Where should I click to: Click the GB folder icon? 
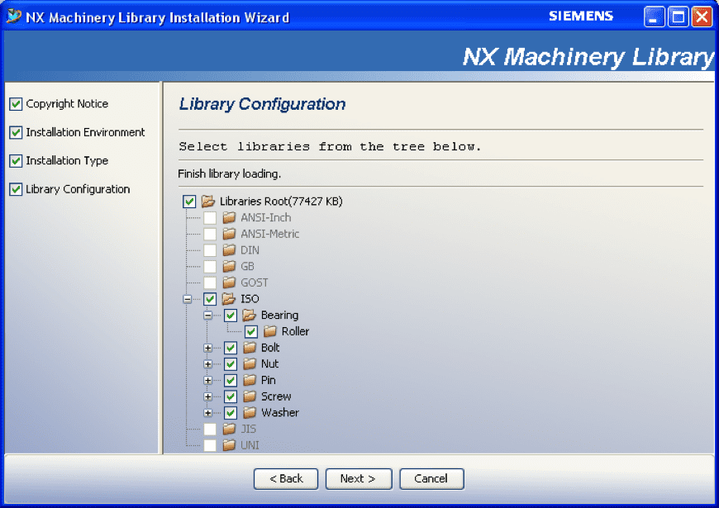[x=229, y=266]
